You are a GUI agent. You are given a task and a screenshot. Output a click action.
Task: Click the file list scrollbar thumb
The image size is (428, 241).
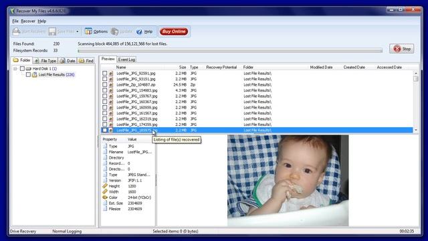point(416,79)
